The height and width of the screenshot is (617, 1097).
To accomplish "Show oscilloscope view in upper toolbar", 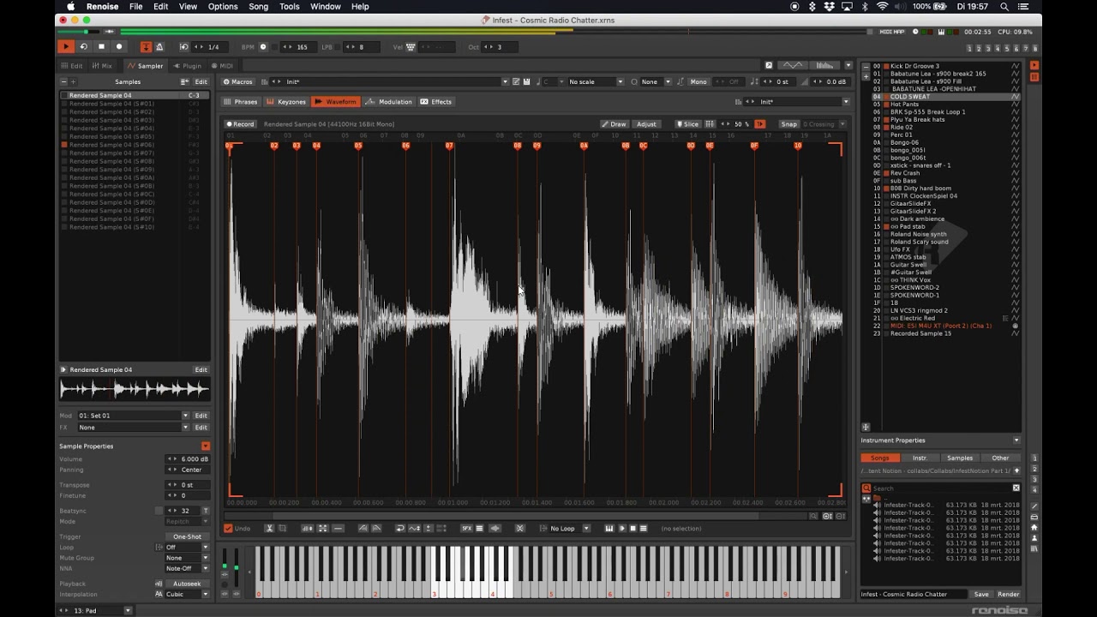I will 794,65.
